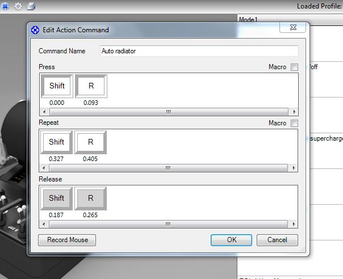Click the printer icon in top toolbar

[31, 6]
